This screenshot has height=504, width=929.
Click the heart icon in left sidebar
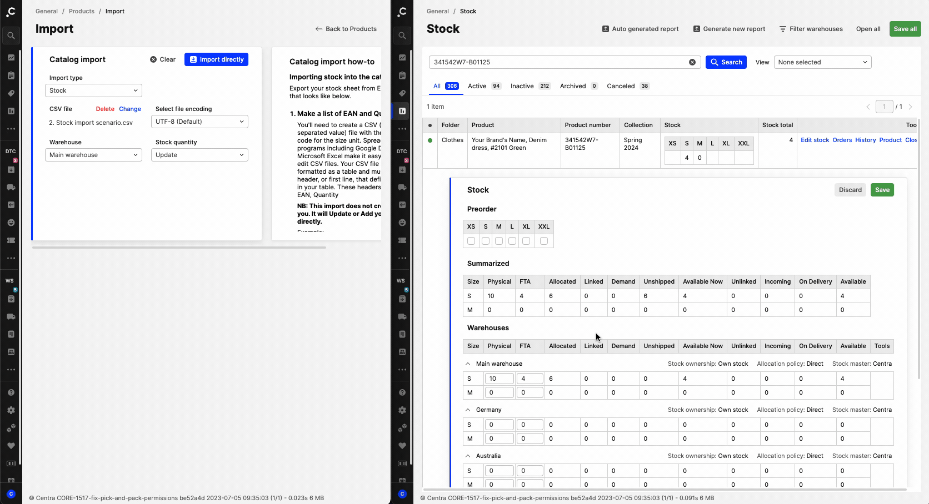(x=11, y=446)
